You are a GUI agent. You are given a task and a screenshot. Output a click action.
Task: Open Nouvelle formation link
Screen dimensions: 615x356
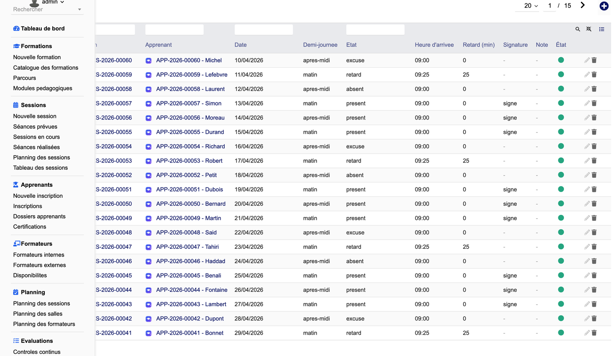coord(37,57)
